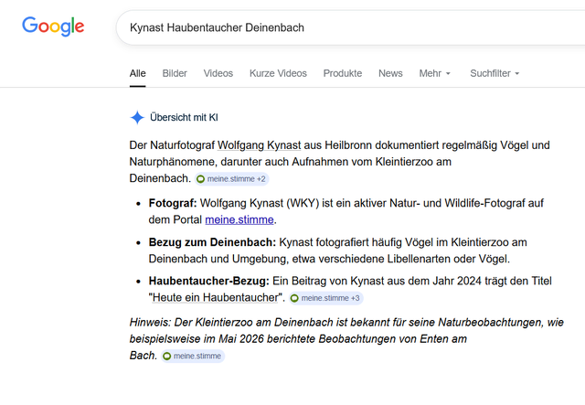
Task: Click the "Heute ein Haubentaucher" title link
Action: (x=216, y=297)
